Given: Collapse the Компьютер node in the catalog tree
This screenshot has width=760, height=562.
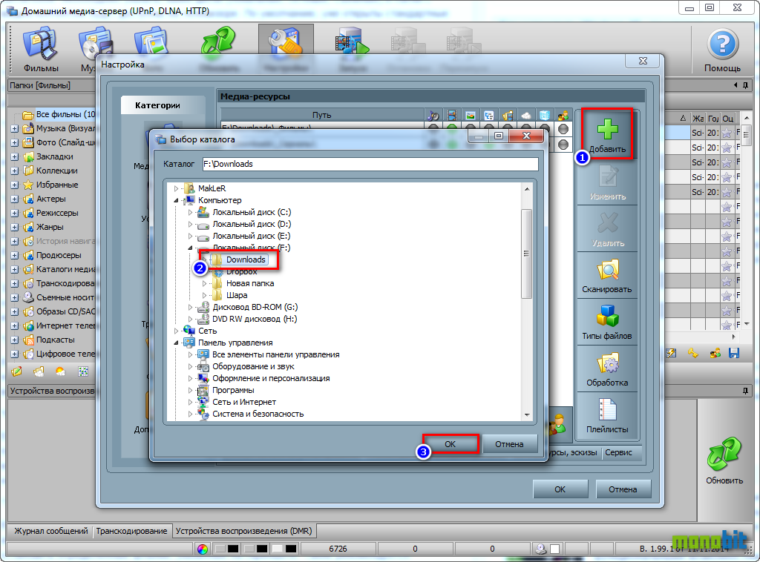Looking at the screenshot, I should tap(176, 200).
